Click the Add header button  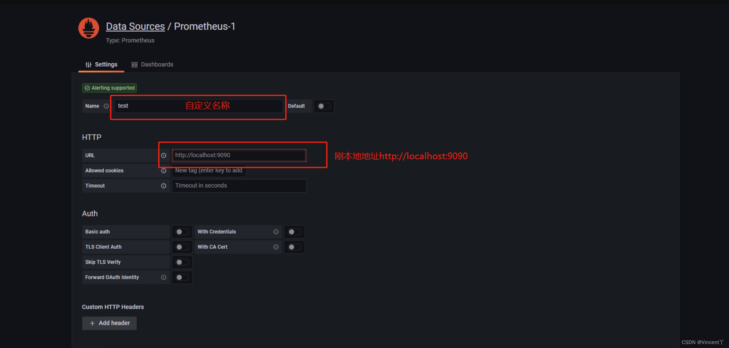click(109, 323)
